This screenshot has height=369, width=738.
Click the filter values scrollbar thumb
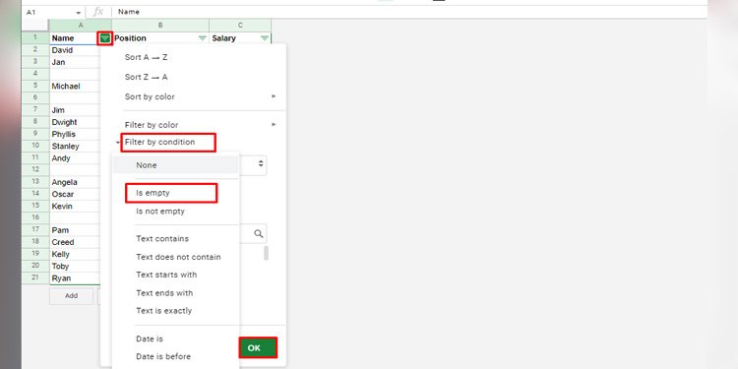[x=266, y=253]
